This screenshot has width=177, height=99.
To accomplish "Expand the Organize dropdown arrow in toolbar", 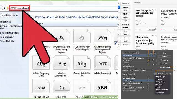I will [43, 24].
